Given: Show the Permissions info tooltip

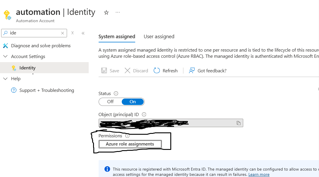Looking at the screenshot, I should 128,136.
